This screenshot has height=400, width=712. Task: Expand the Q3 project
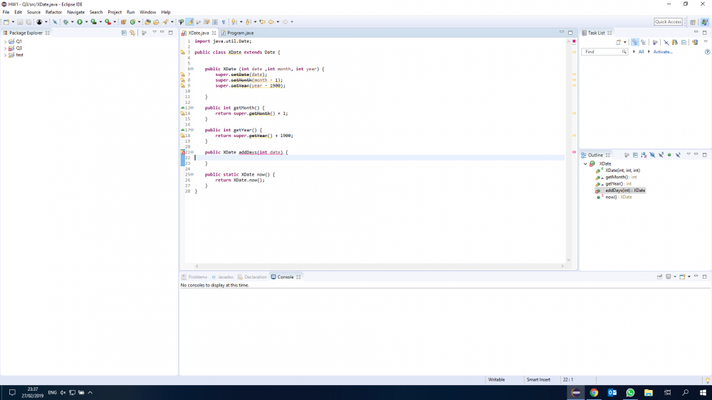tap(5, 48)
